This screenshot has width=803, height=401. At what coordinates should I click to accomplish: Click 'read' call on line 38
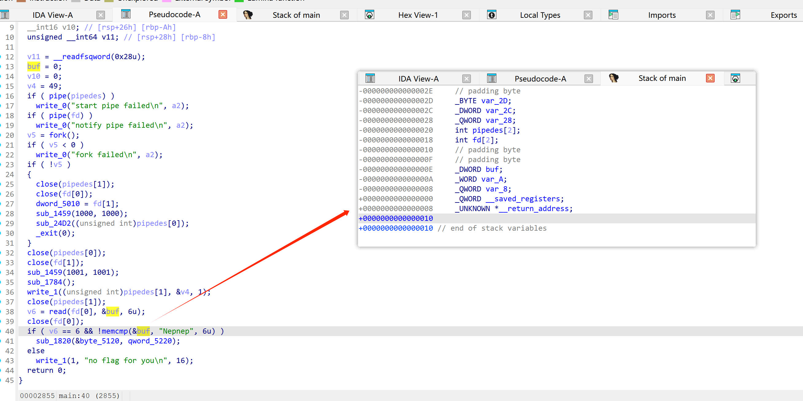[x=58, y=312]
